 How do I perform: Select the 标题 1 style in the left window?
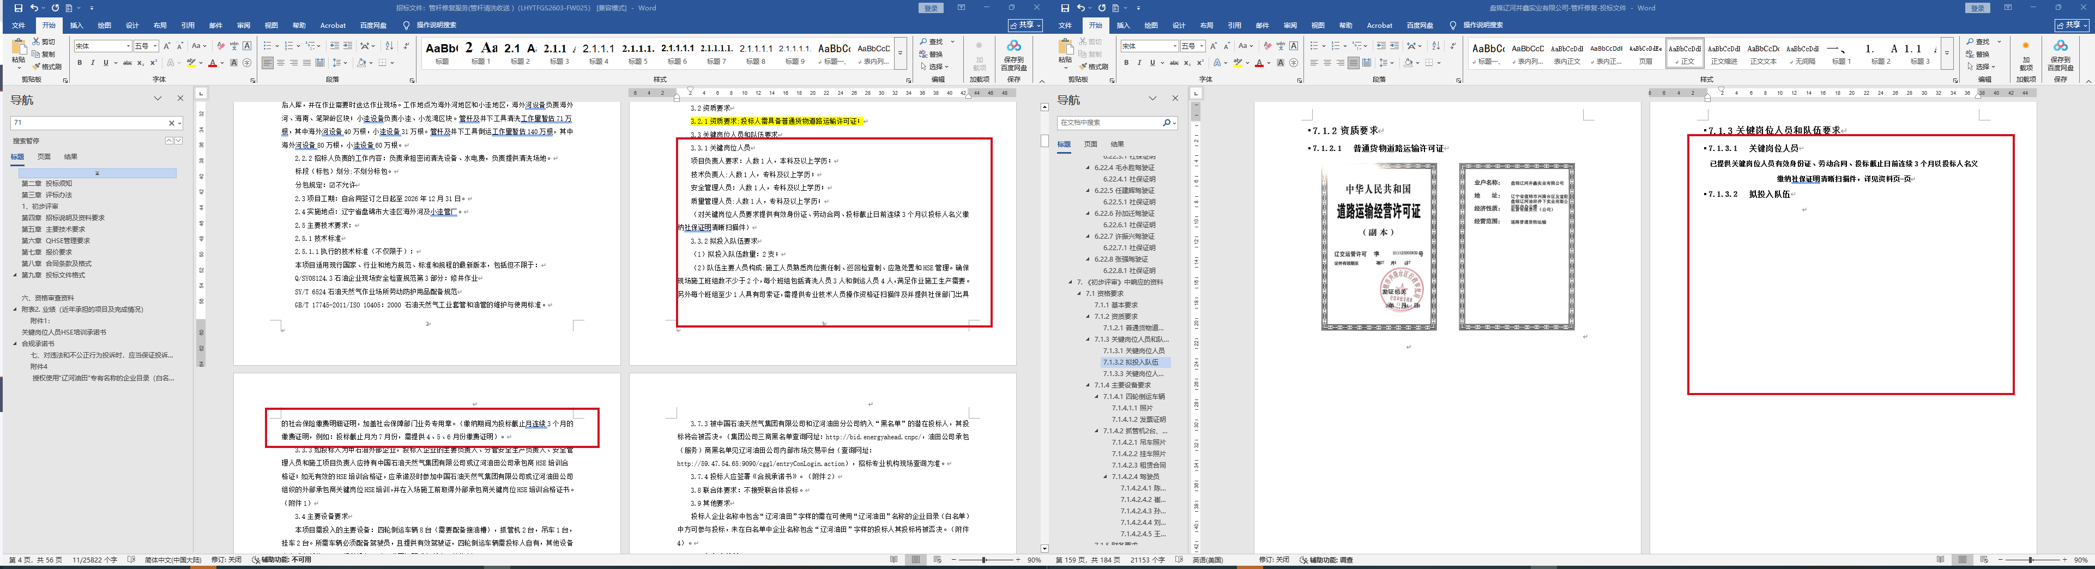tap(481, 53)
